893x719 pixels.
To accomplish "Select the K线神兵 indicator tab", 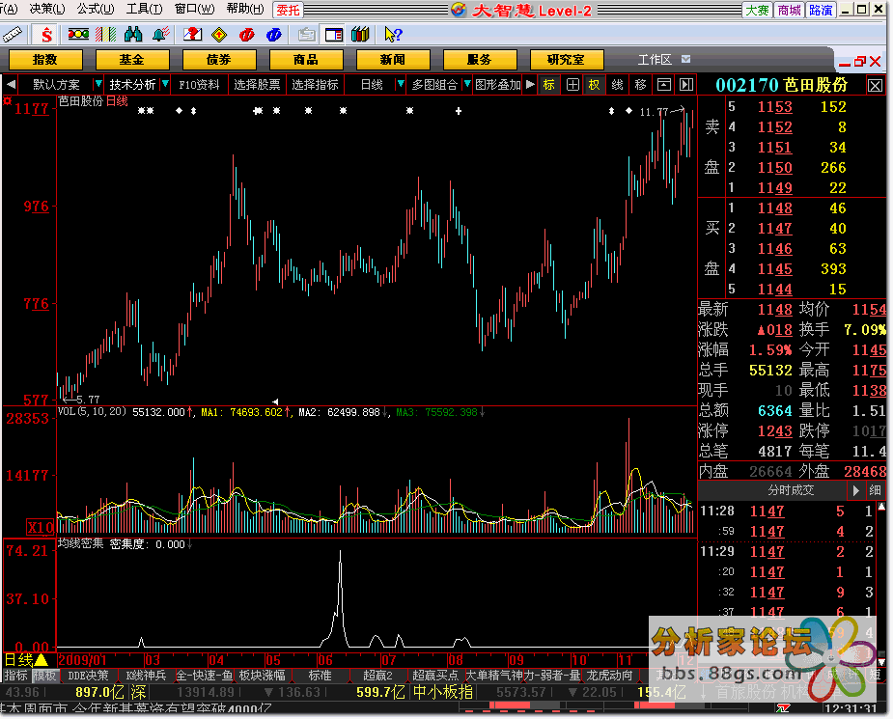I will click(146, 676).
